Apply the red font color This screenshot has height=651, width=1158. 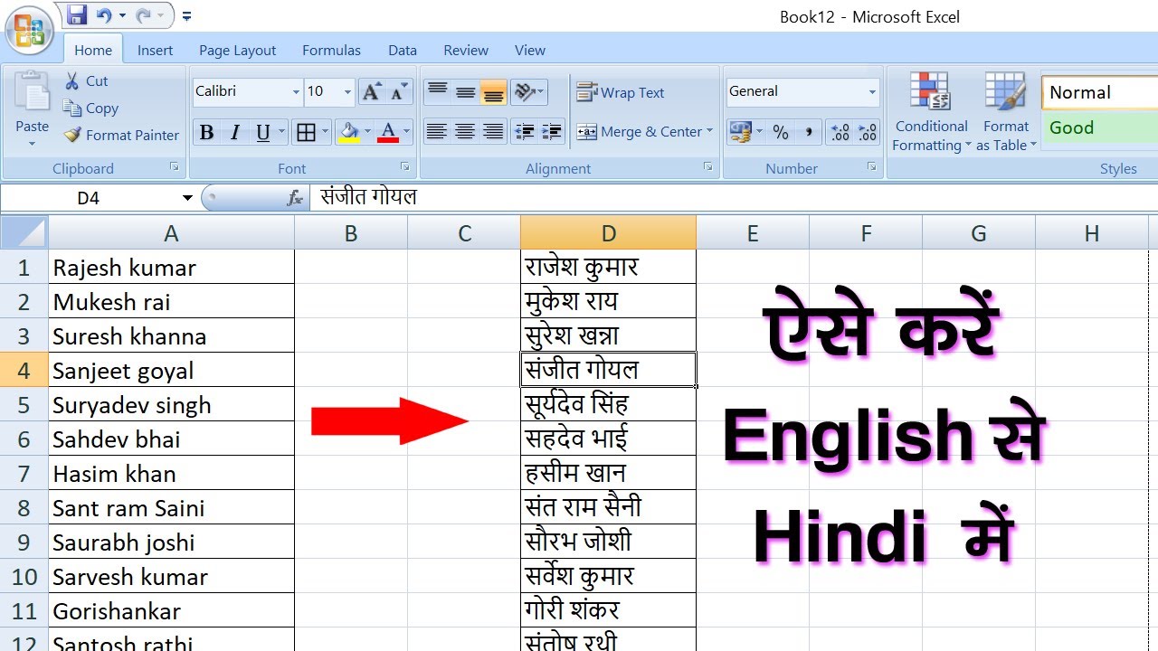pyautogui.click(x=388, y=133)
